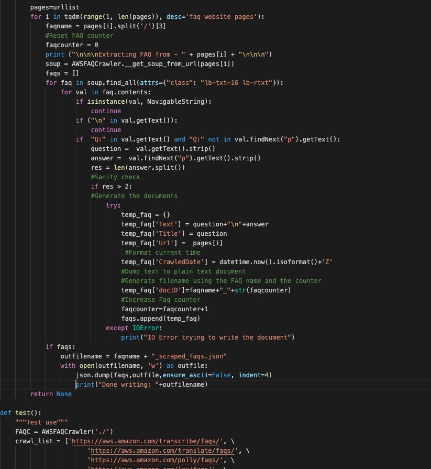The height and width of the screenshot is (469, 431).
Task: Place cursor on "#Increase Faq counter" comment
Action: 161,300
